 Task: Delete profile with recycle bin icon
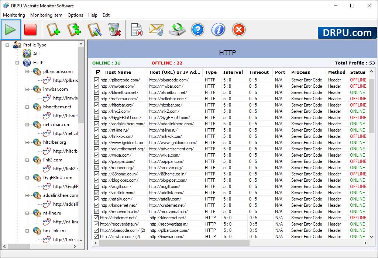(x=114, y=29)
